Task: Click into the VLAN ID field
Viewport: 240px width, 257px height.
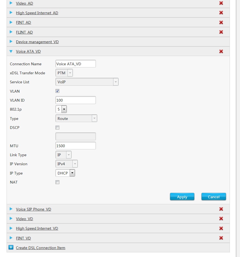Action: tap(75, 100)
